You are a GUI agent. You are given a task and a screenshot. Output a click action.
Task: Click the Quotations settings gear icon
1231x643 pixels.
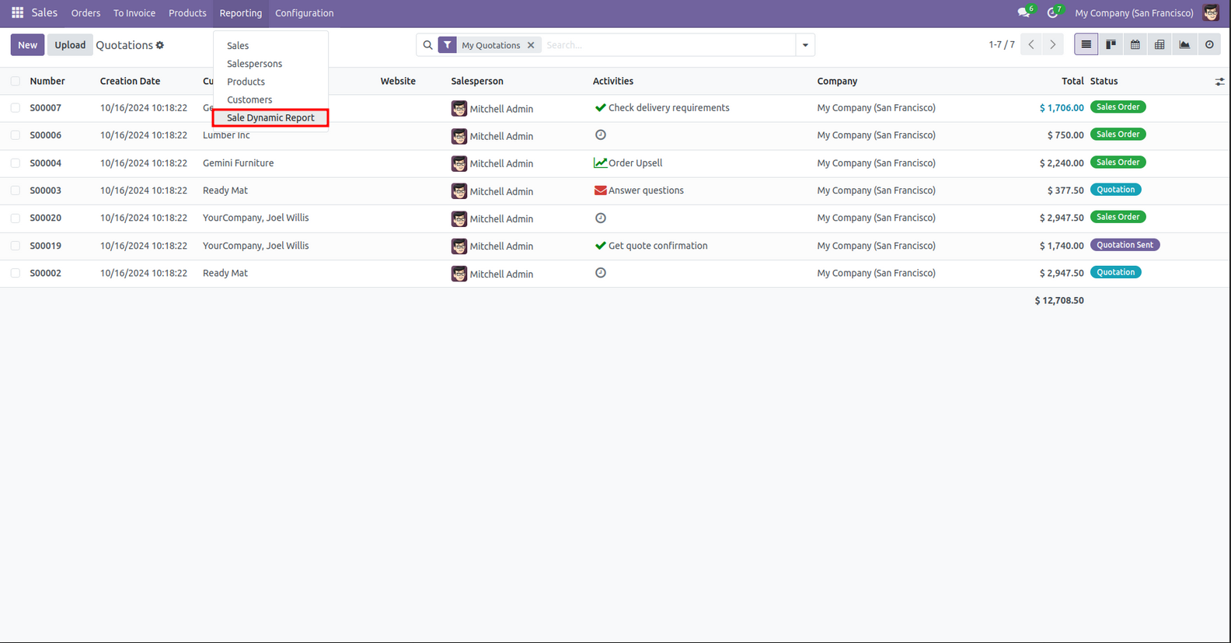coord(160,45)
